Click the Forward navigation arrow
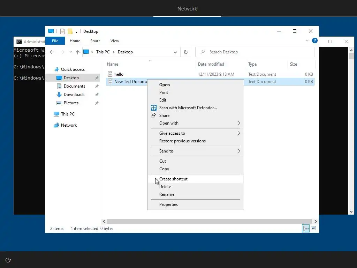Viewport: 357px width, 268px height. pyautogui.click(x=62, y=52)
